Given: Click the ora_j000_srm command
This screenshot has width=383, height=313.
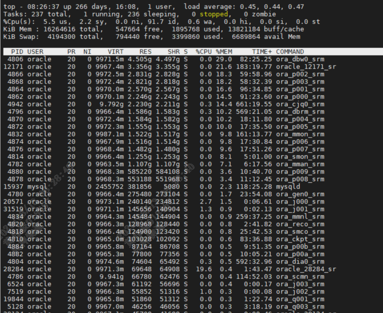Looking at the screenshot, I should click(x=300, y=201).
